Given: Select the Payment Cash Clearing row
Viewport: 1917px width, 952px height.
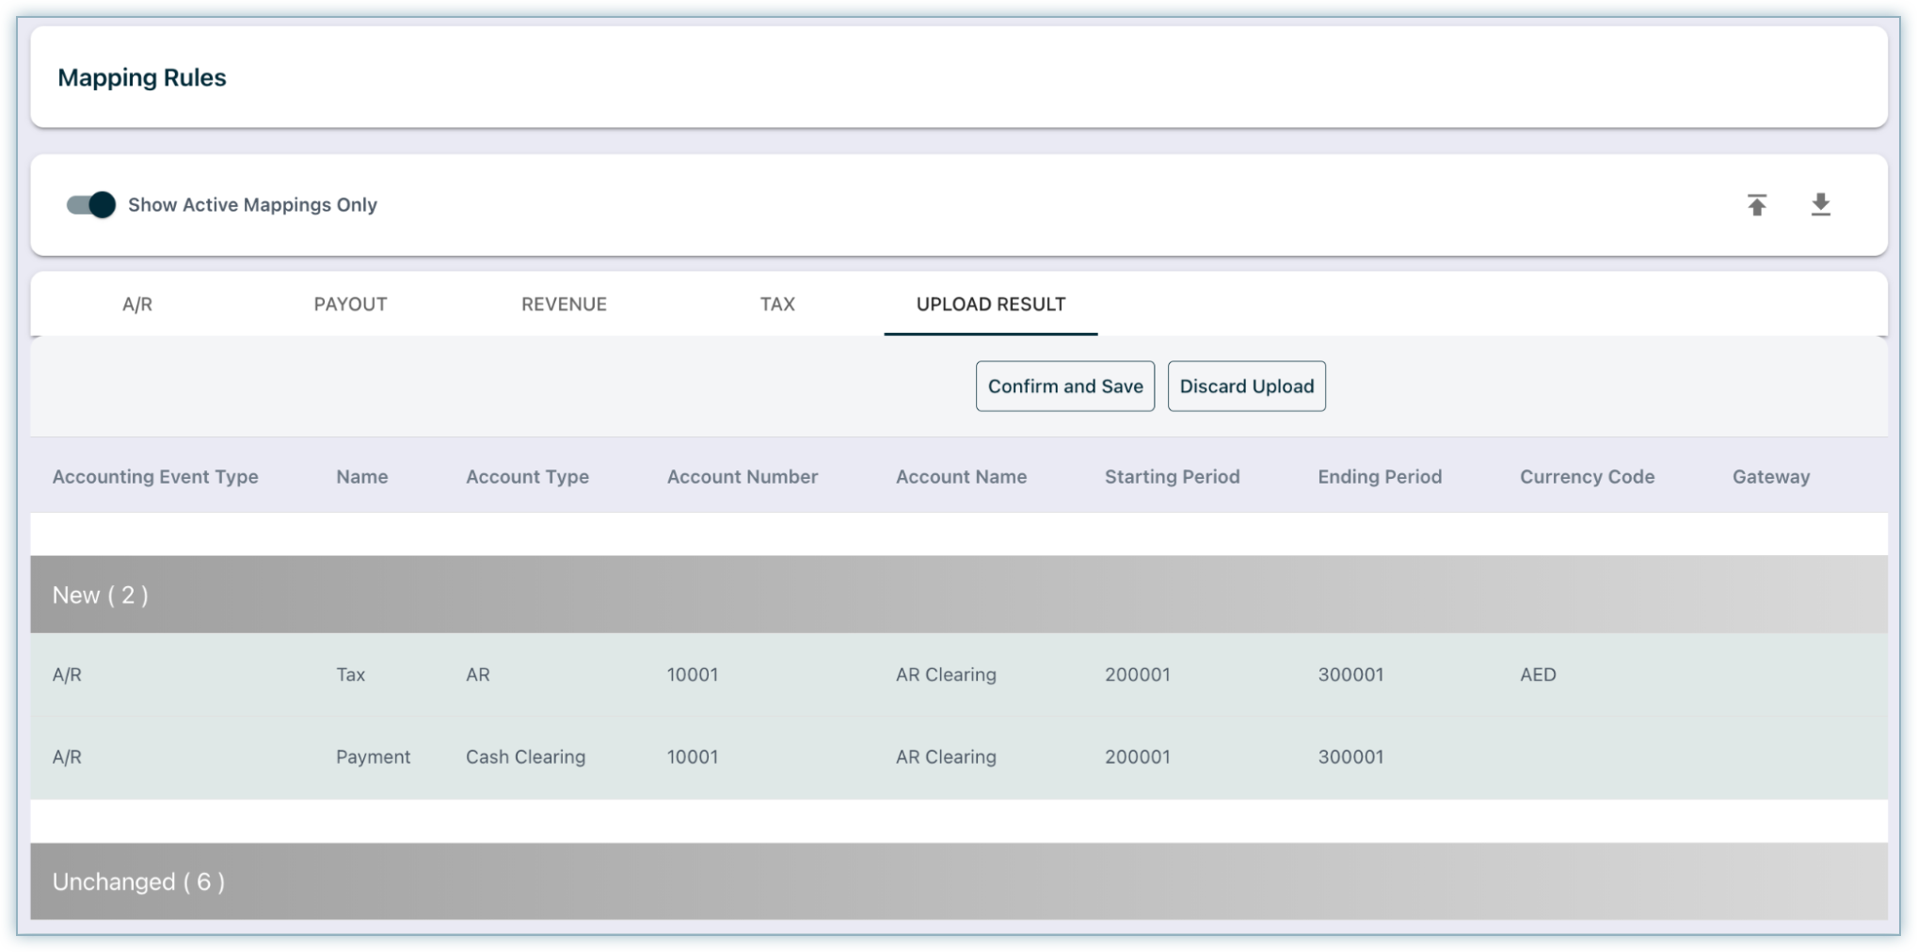Looking at the screenshot, I should tap(525, 756).
